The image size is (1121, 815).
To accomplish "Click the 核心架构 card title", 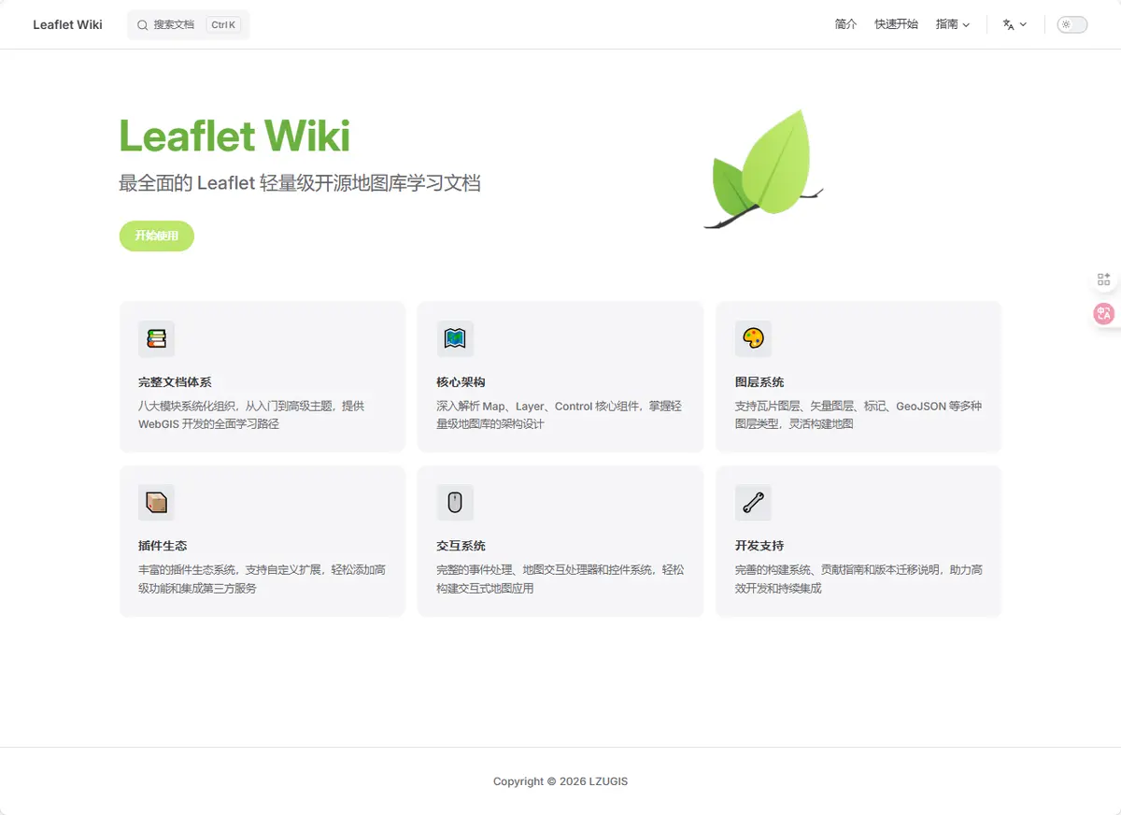I will (461, 382).
